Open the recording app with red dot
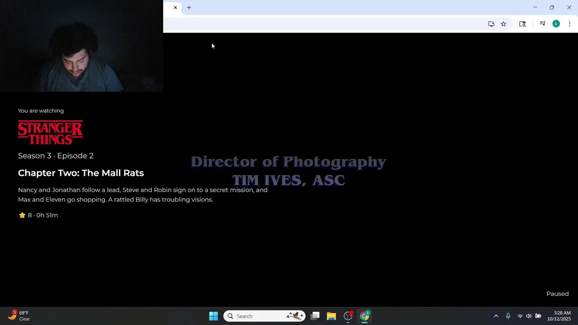 click(x=348, y=316)
